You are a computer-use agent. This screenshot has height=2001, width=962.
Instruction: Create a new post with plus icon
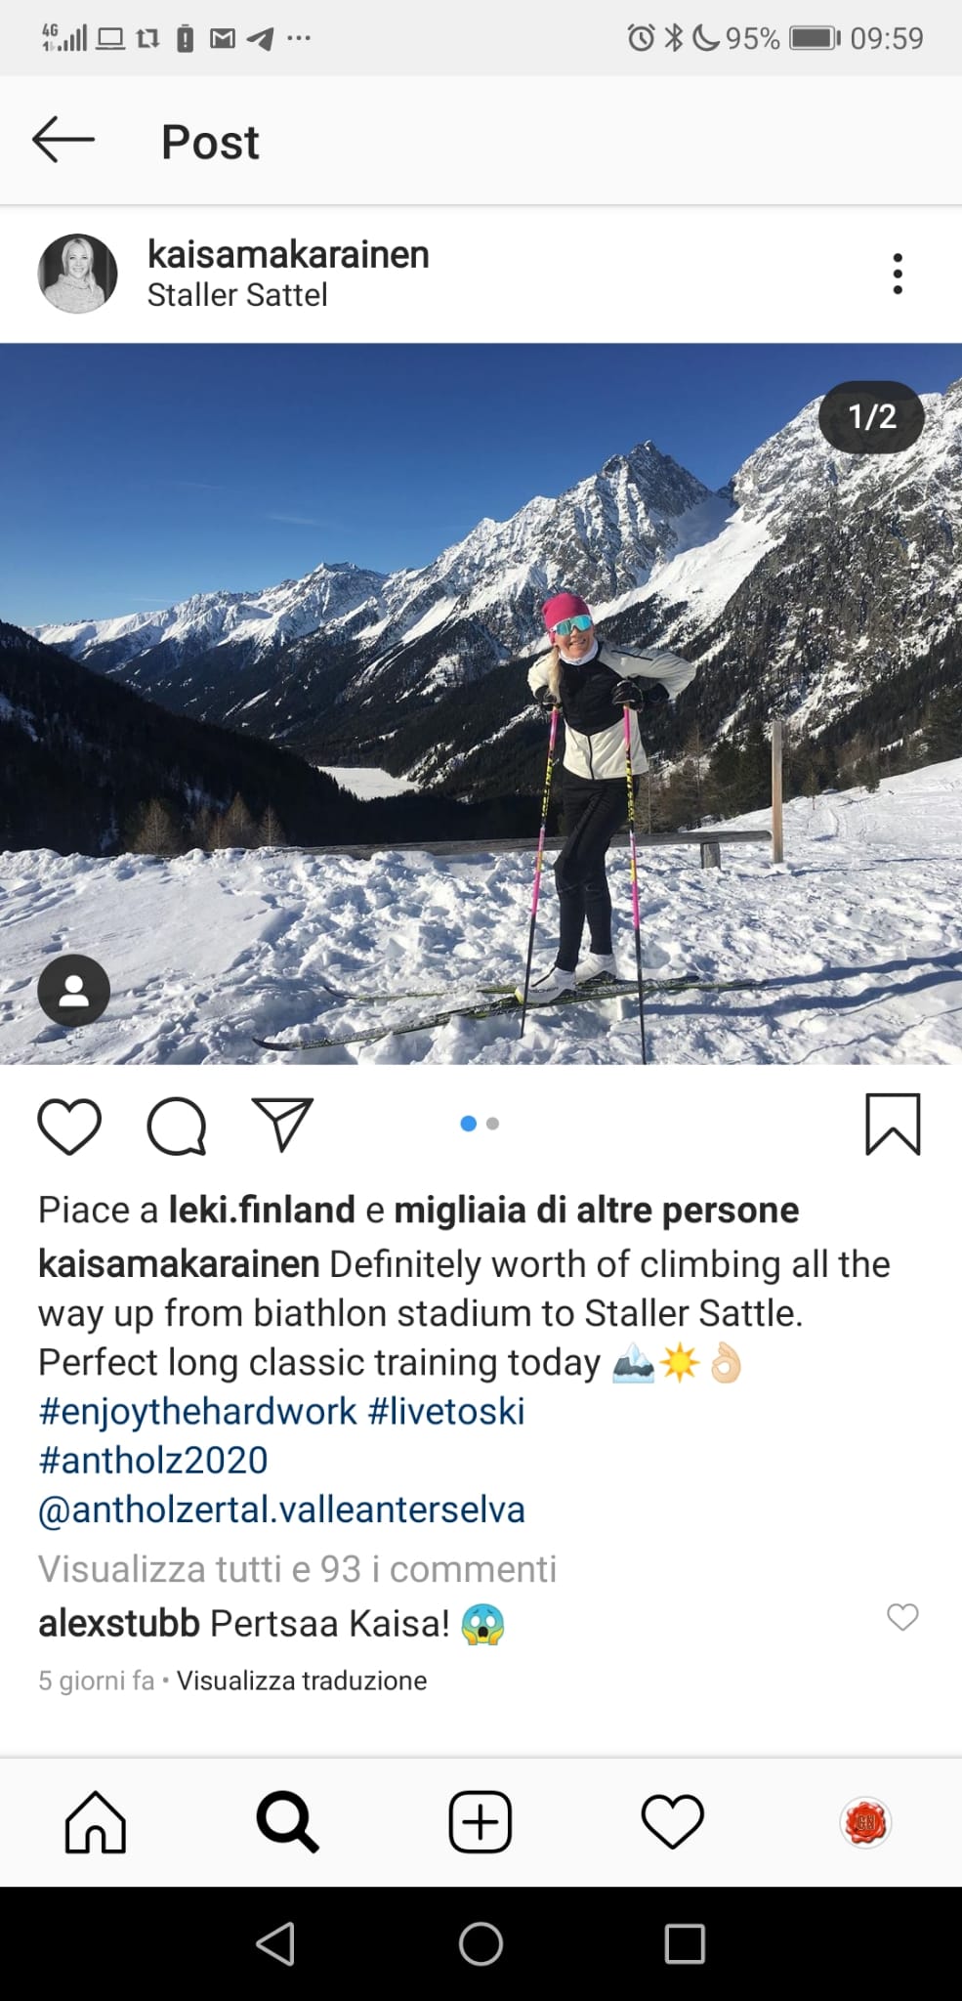[x=480, y=1822]
